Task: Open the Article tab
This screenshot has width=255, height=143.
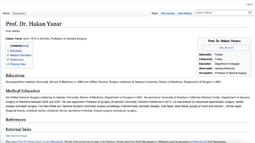Action: coord(6,13)
